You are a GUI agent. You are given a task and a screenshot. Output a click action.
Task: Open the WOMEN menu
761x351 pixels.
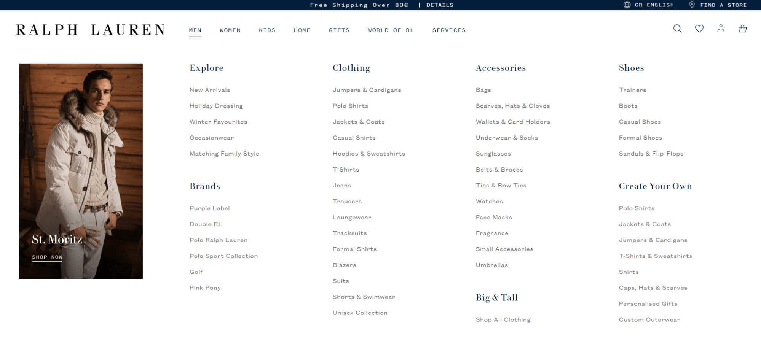click(x=230, y=30)
